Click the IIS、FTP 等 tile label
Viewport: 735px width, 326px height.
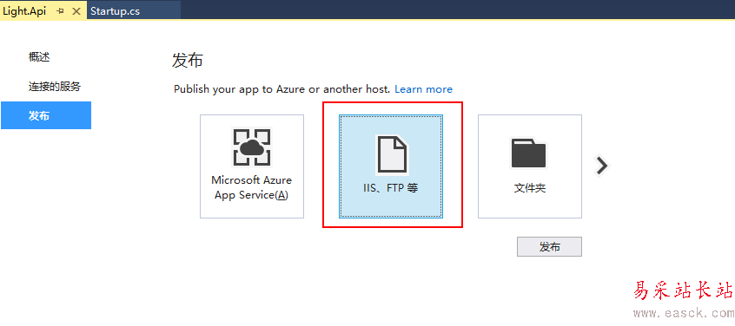tap(390, 188)
